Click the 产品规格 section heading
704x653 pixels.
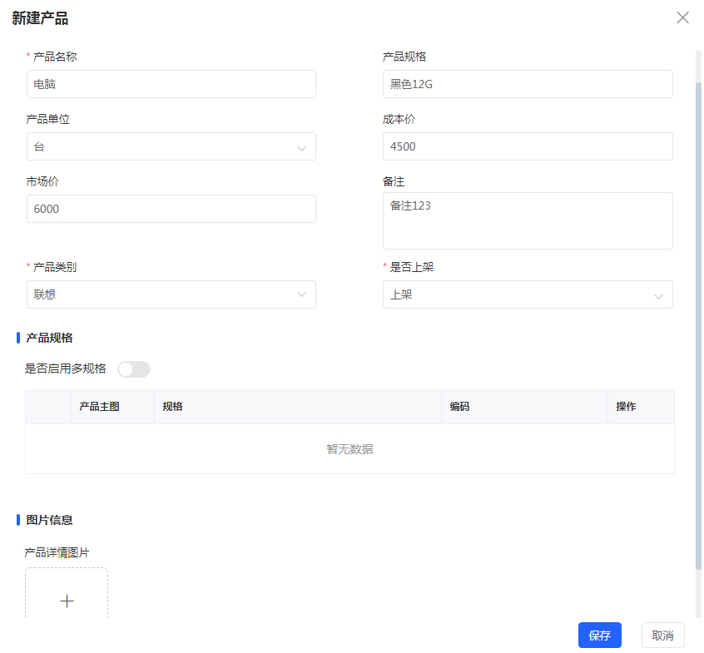(x=49, y=338)
